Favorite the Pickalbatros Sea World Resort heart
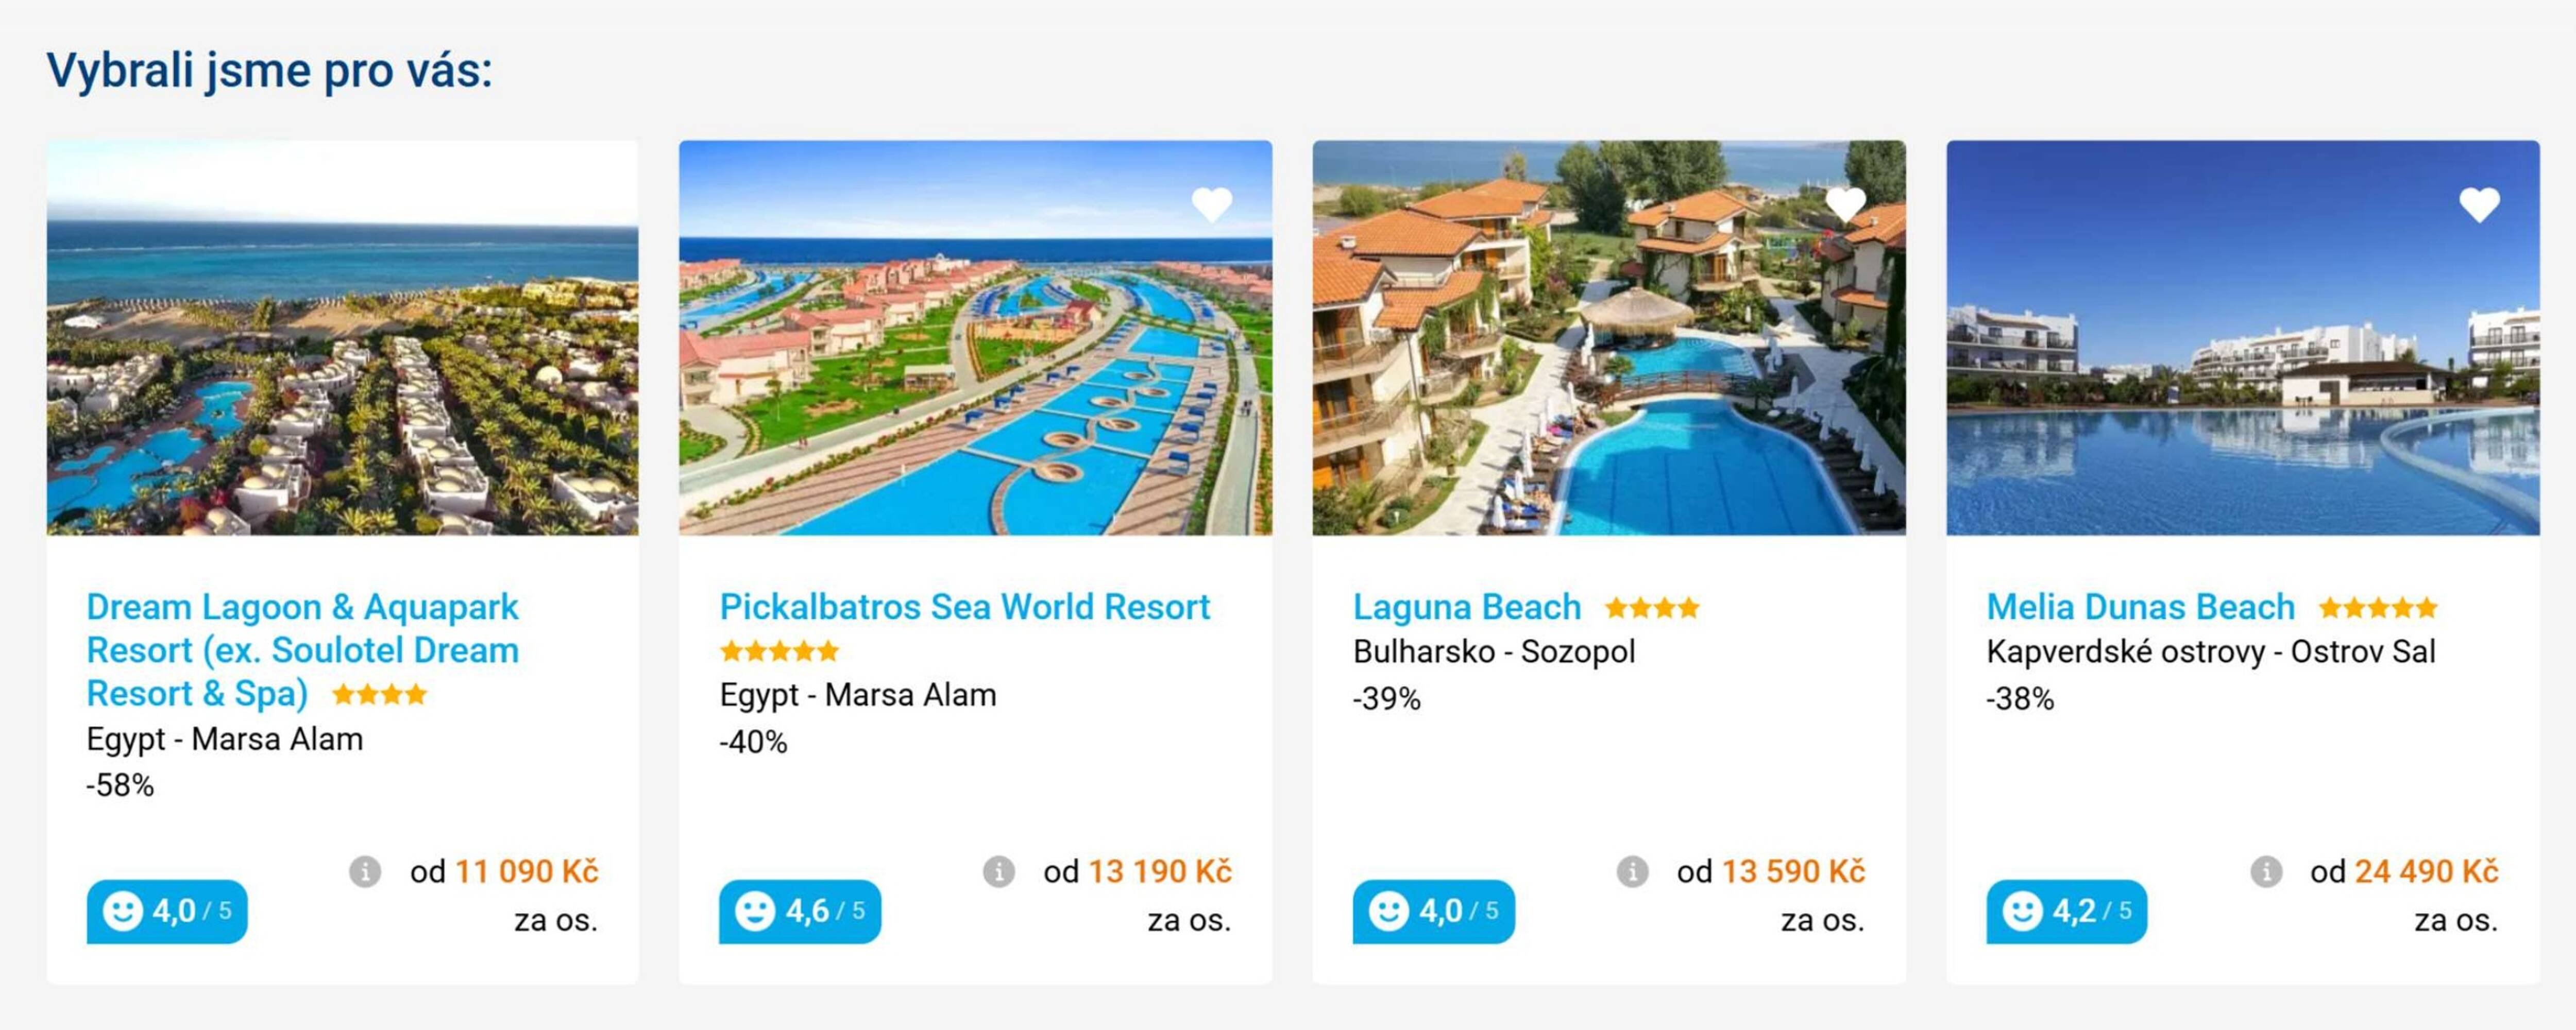Image resolution: width=2576 pixels, height=1030 pixels. tap(1211, 205)
